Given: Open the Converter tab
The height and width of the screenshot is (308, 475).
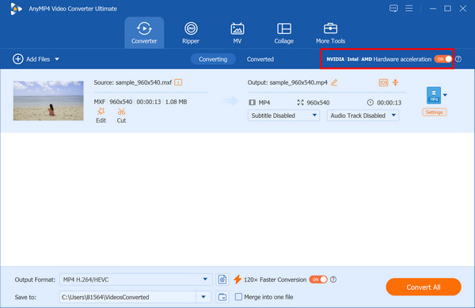Looking at the screenshot, I should [x=144, y=32].
